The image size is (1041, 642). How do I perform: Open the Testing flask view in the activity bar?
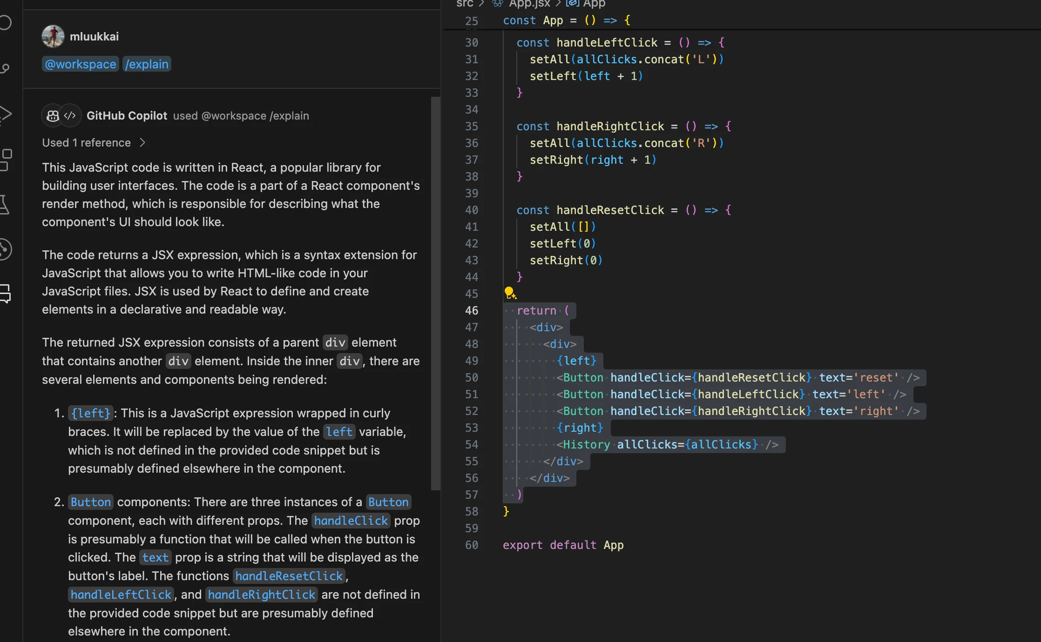point(4,204)
